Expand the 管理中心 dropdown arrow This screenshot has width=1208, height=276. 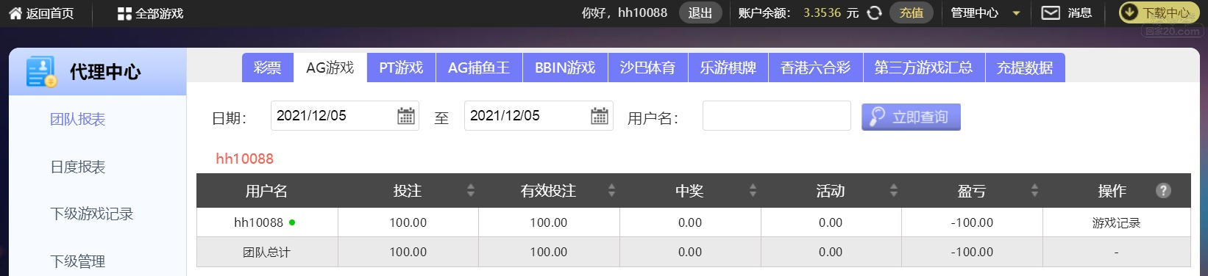1016,13
